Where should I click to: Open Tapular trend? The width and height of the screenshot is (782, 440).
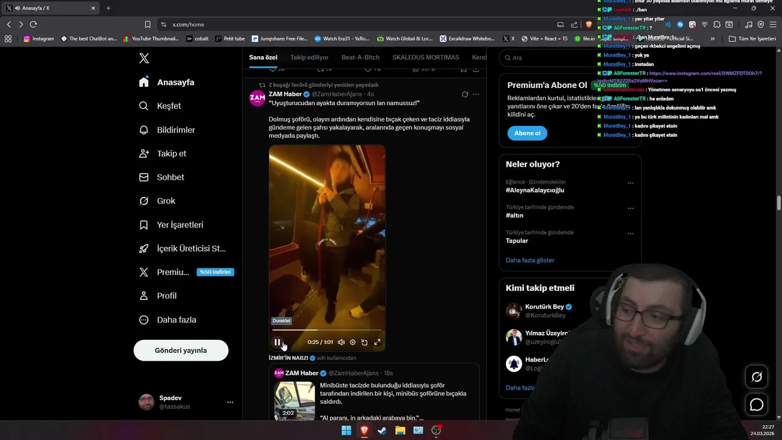pyautogui.click(x=517, y=241)
